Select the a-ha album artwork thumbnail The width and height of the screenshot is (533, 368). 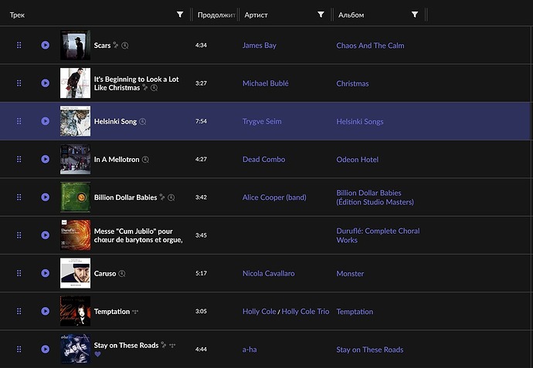point(75,349)
